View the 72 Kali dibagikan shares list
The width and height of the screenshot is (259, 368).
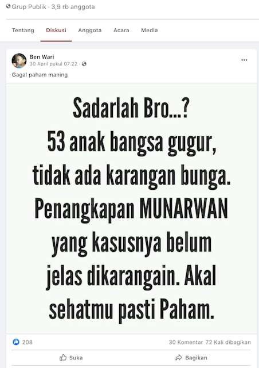coord(228,342)
